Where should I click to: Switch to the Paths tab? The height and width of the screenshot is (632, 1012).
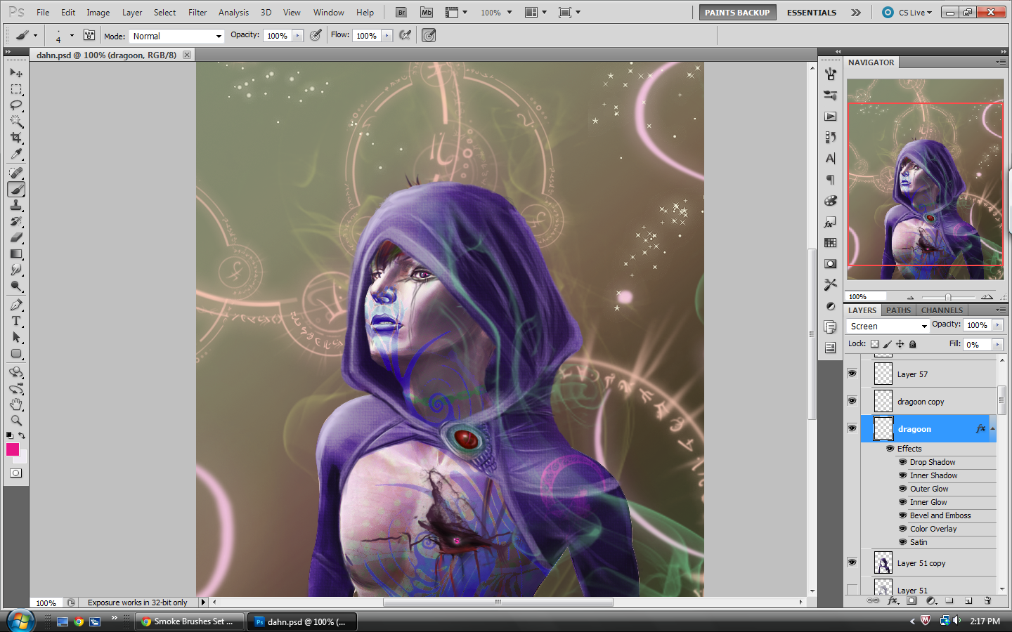898,310
